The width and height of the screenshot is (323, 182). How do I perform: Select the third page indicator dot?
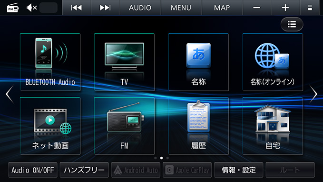pos(167,158)
